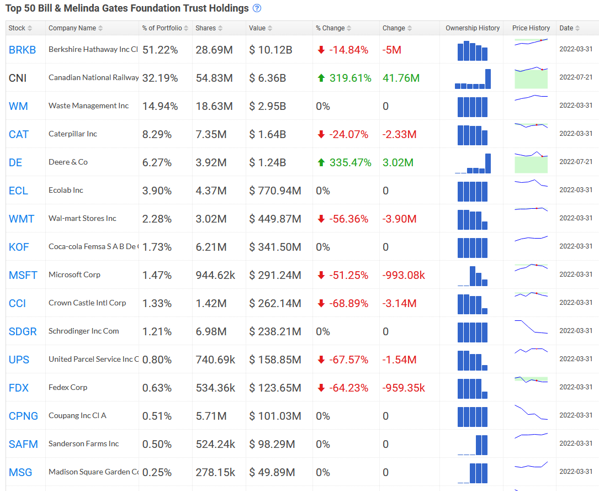View Sanderson Farms ownership history chart

(x=473, y=445)
